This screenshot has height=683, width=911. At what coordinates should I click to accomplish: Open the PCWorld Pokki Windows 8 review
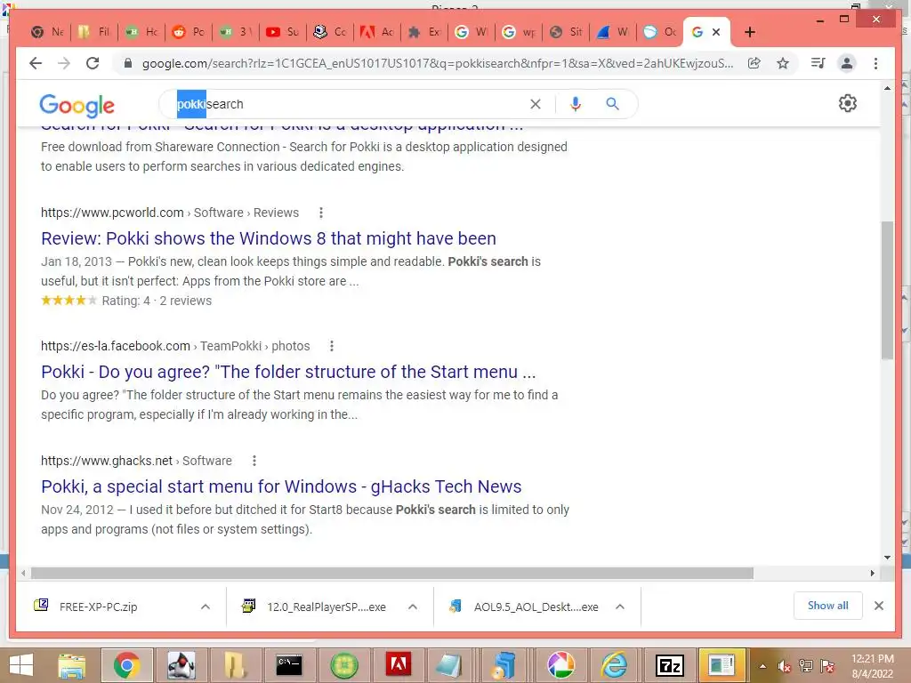[269, 238]
